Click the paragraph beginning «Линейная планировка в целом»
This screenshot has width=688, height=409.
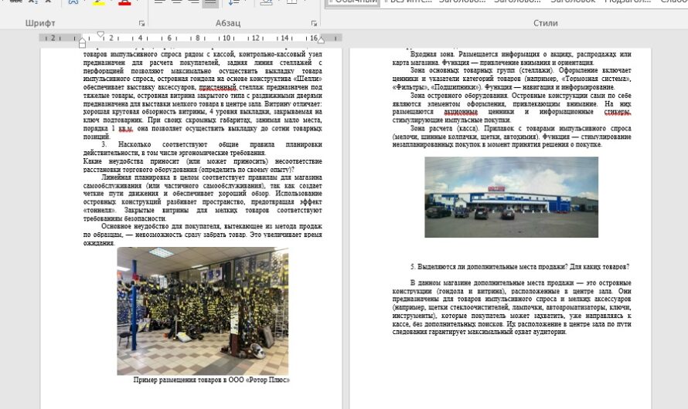pyautogui.click(x=203, y=198)
